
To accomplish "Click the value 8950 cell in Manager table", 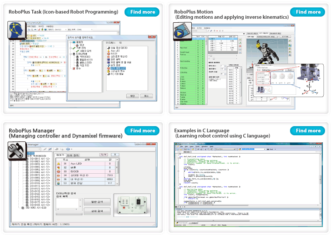I will [110, 179].
